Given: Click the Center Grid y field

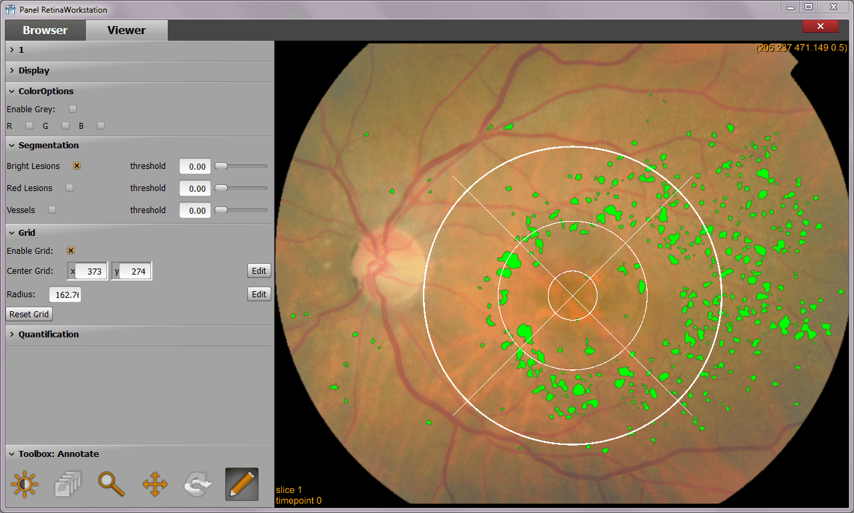Looking at the screenshot, I should click(x=135, y=272).
